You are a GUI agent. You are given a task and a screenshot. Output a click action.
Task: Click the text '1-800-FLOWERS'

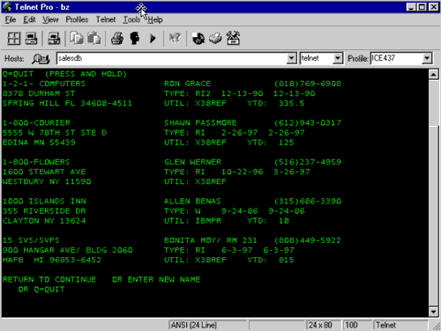click(x=36, y=162)
